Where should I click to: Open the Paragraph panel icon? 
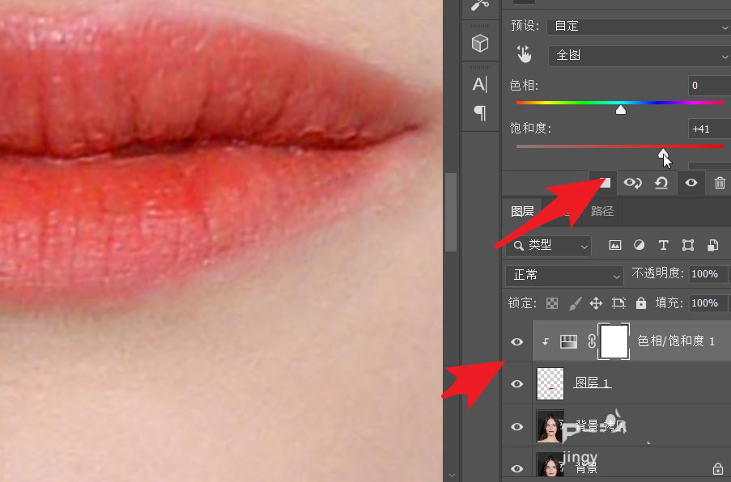(480, 112)
